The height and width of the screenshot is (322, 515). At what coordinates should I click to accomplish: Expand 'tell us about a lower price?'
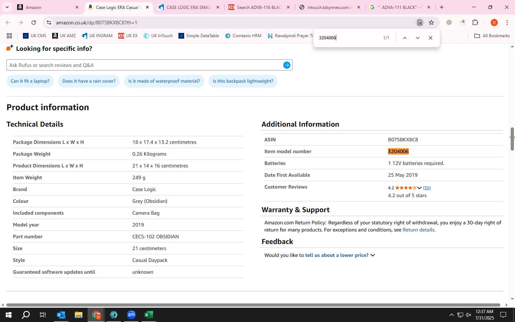pos(340,255)
